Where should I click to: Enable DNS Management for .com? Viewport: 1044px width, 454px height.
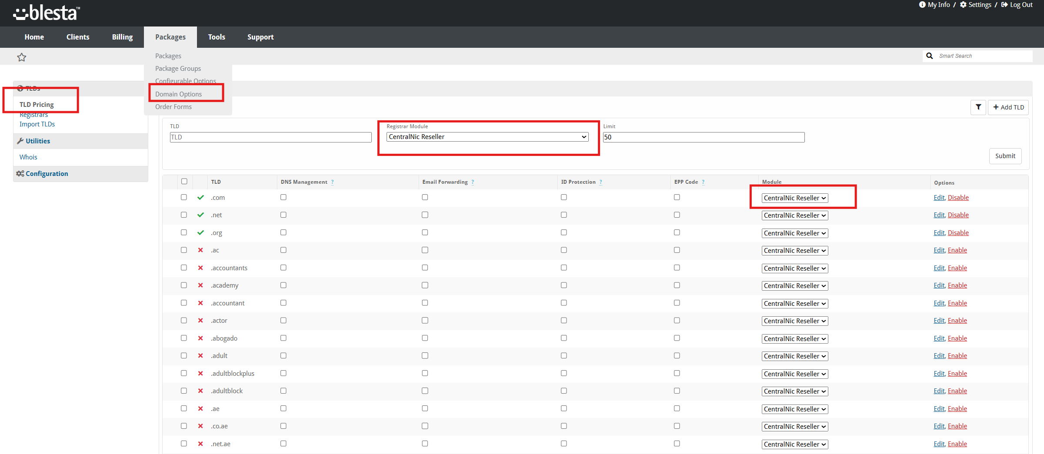[x=284, y=197]
